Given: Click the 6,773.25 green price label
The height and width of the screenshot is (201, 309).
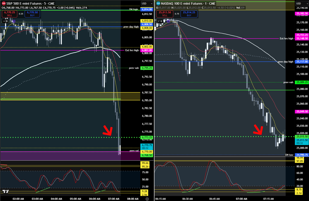Looking at the screenshot, I should click(x=147, y=137).
